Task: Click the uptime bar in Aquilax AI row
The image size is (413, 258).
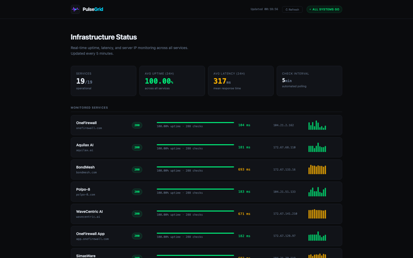Action: (x=195, y=145)
